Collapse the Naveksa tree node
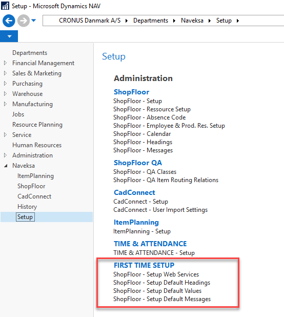 [6, 166]
